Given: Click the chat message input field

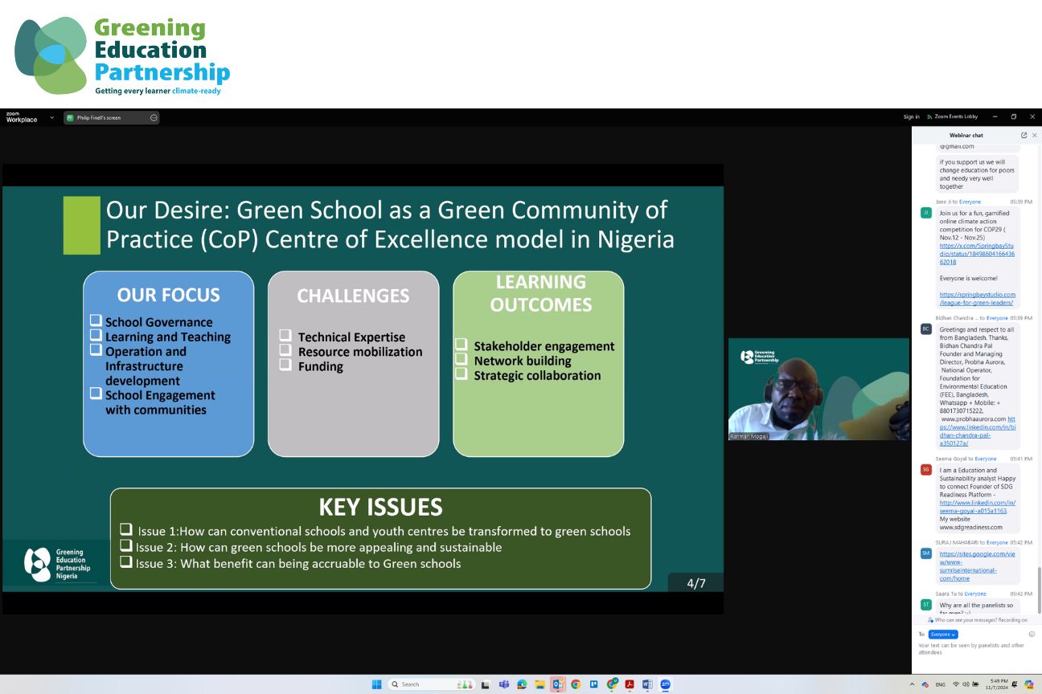Looking at the screenshot, I should 969,649.
